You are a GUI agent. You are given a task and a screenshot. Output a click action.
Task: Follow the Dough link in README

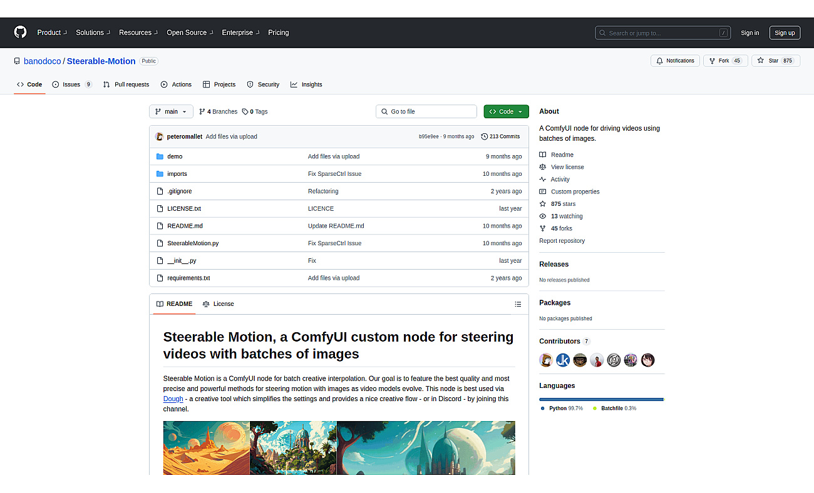coord(173,399)
